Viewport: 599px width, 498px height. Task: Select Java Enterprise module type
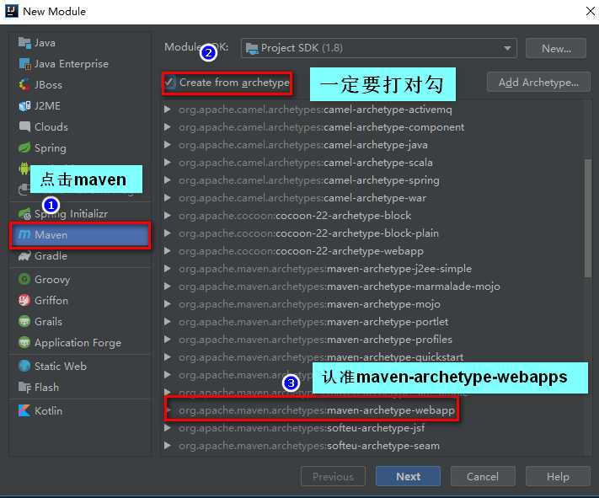pyautogui.click(x=80, y=64)
